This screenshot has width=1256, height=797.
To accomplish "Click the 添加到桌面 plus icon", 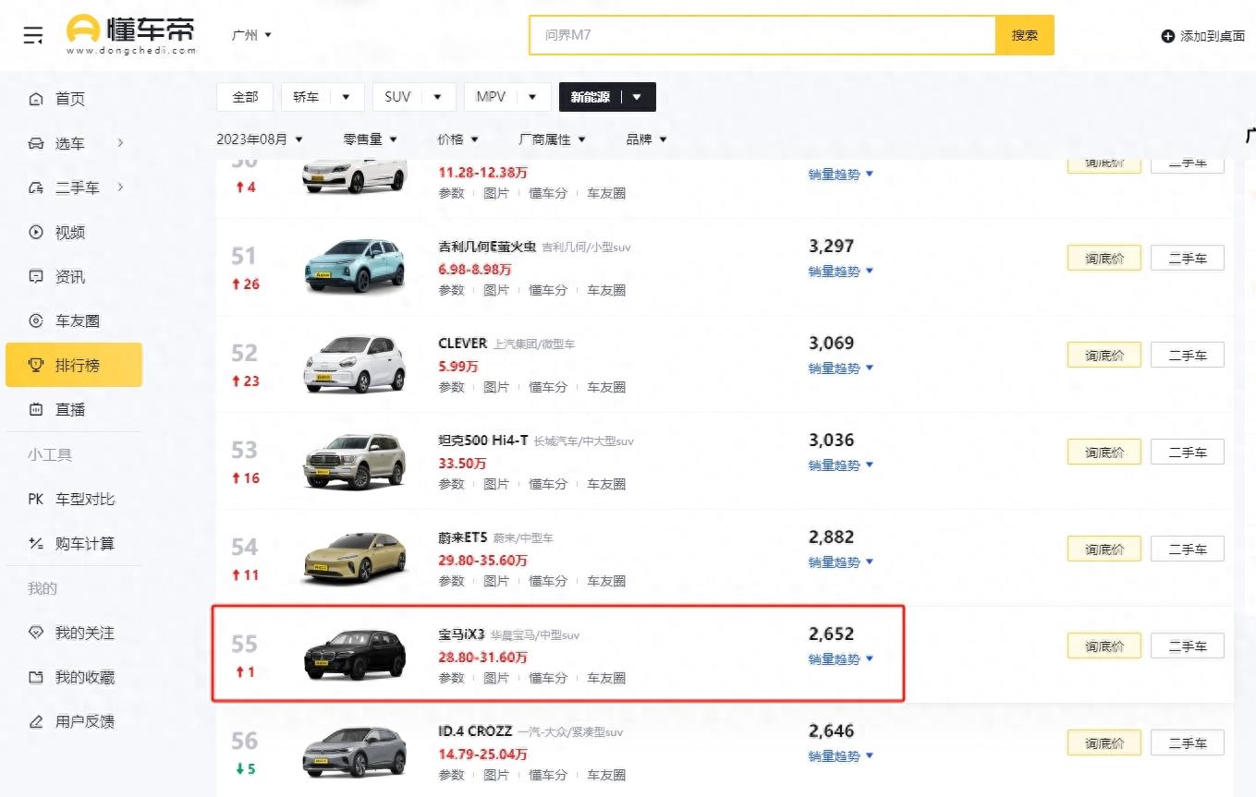I will [1168, 36].
